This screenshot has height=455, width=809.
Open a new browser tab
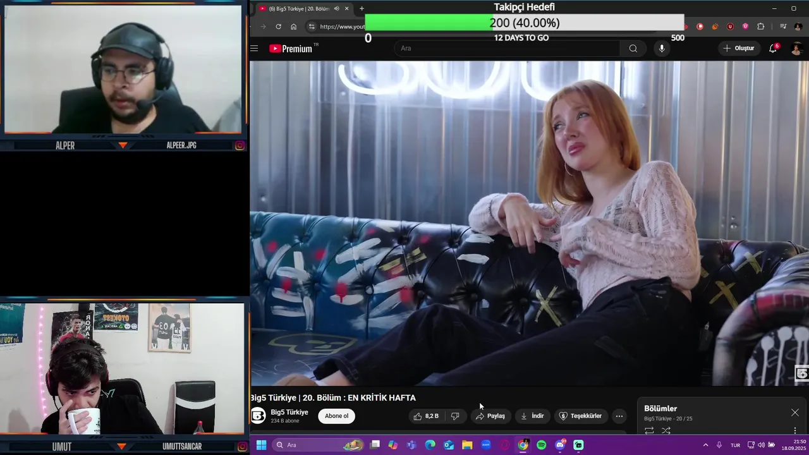pyautogui.click(x=362, y=8)
